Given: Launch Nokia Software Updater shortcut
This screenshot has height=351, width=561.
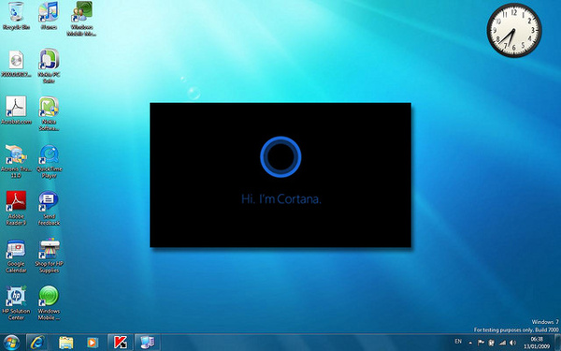Looking at the screenshot, I should pos(49,114).
